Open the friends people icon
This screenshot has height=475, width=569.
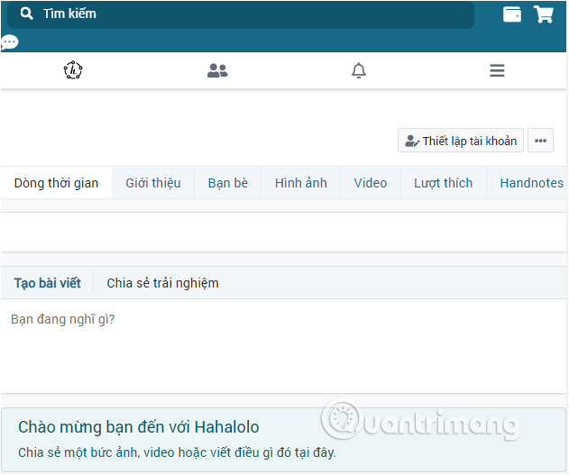(217, 70)
